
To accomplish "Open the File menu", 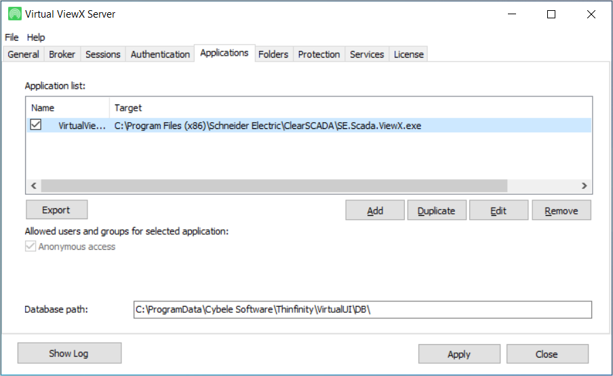I will pos(12,37).
